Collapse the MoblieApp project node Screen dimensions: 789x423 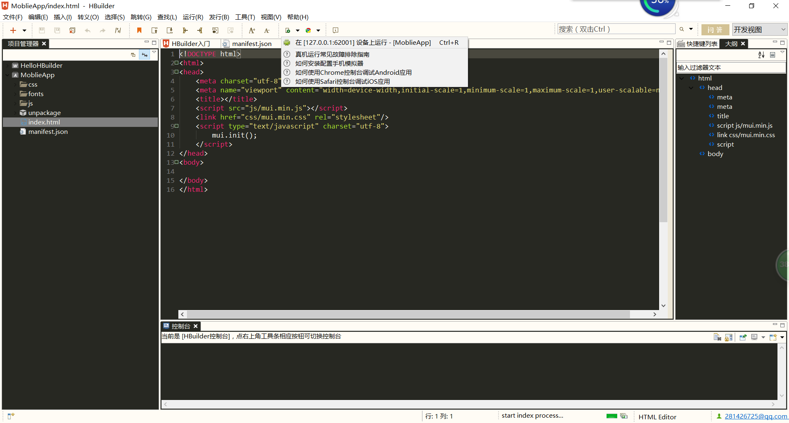pos(8,75)
